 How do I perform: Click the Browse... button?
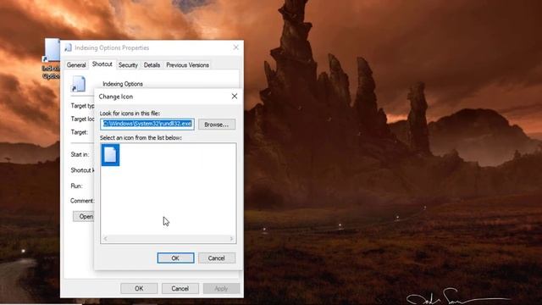(x=217, y=125)
